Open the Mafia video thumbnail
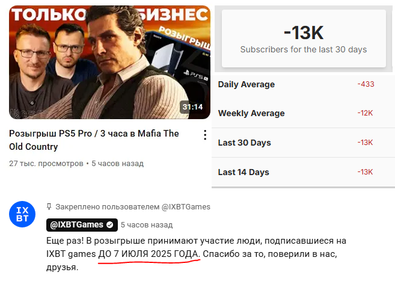395x284 pixels. point(109,62)
